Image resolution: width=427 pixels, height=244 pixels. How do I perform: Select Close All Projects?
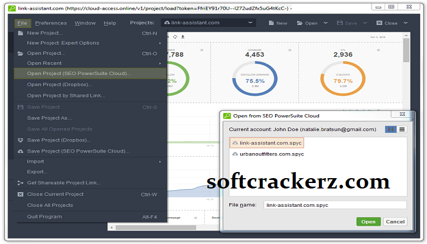point(90,206)
